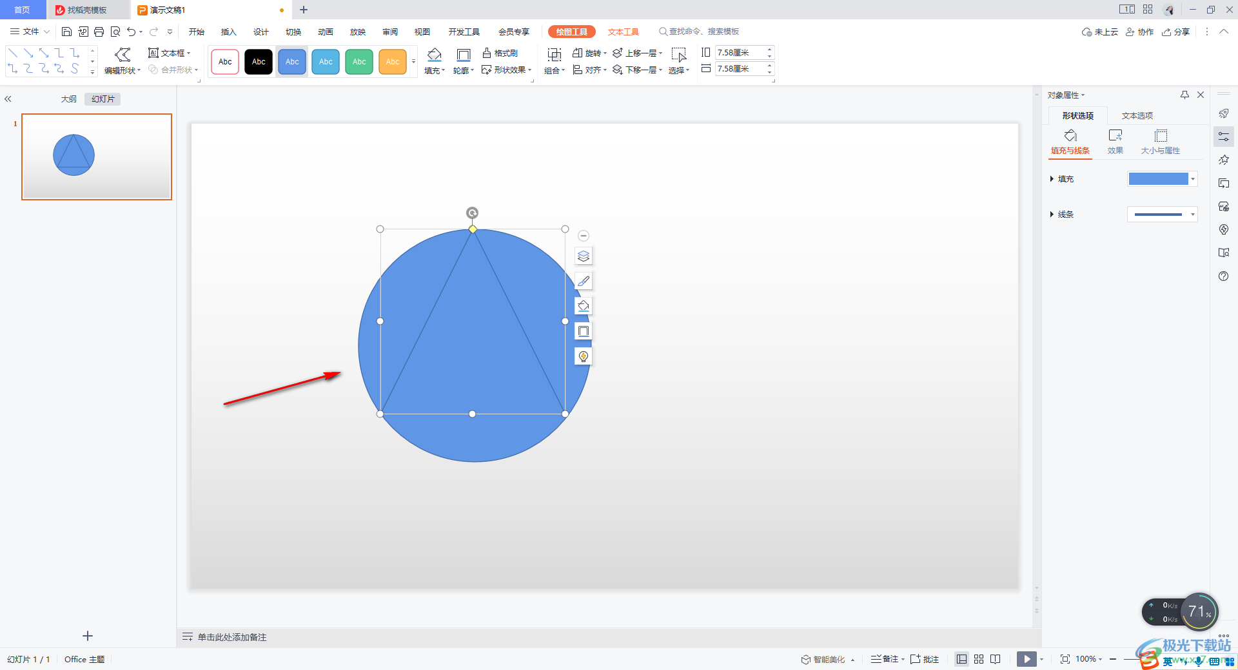Open the Text Tools (文本工具) tab
The height and width of the screenshot is (670, 1238).
click(623, 32)
